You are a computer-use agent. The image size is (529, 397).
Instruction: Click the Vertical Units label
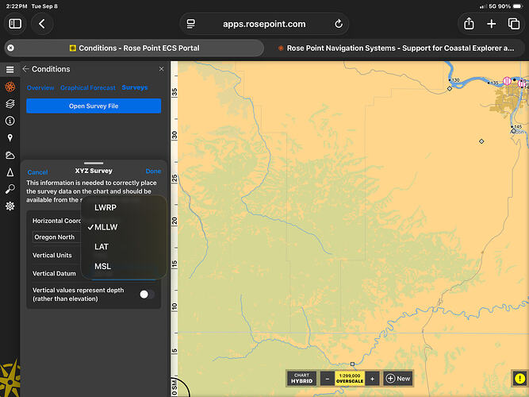point(52,255)
